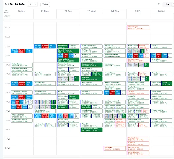Go to previous week using left chevron
Image resolution: width=174 pixels, height=159 pixels.
point(30,4)
